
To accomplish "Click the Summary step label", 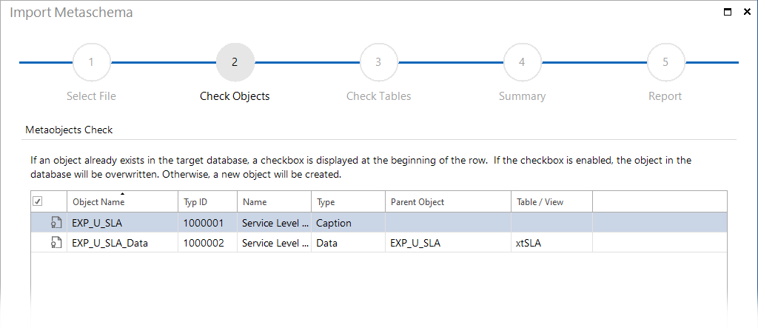I will (x=522, y=96).
